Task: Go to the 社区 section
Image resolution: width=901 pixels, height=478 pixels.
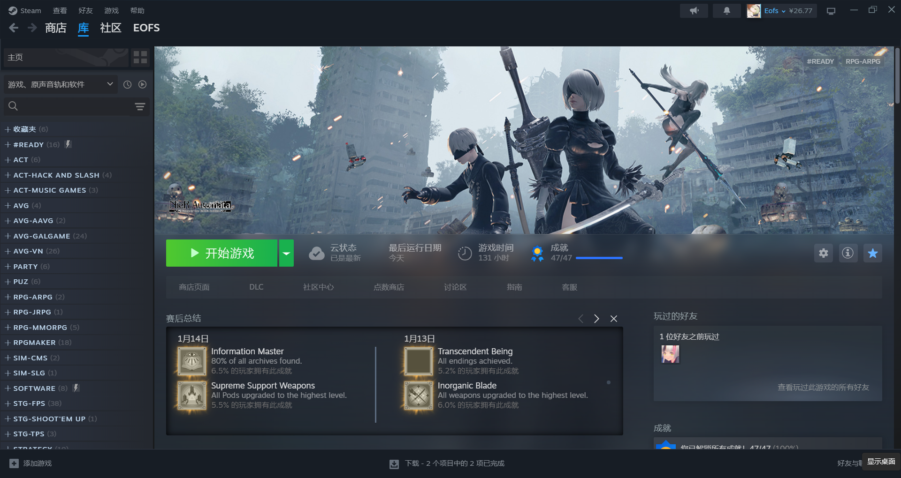Action: pos(111,28)
